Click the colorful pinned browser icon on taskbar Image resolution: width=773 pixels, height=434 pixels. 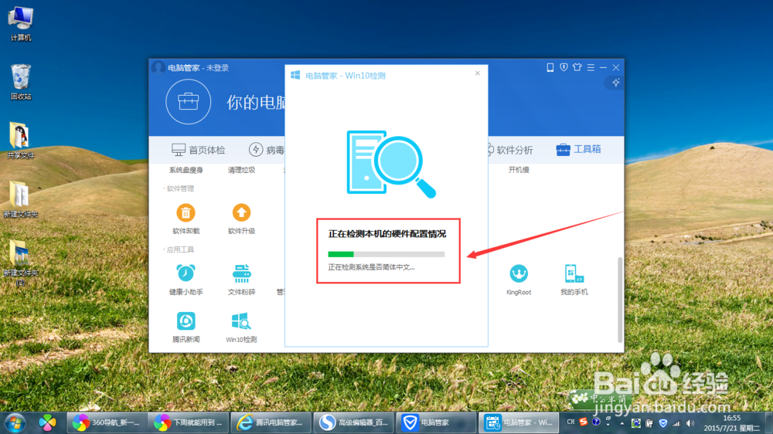coord(47,422)
